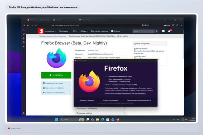The height and width of the screenshot is (135, 203).
Task: Open the Windows Start button
Action: (57, 119)
